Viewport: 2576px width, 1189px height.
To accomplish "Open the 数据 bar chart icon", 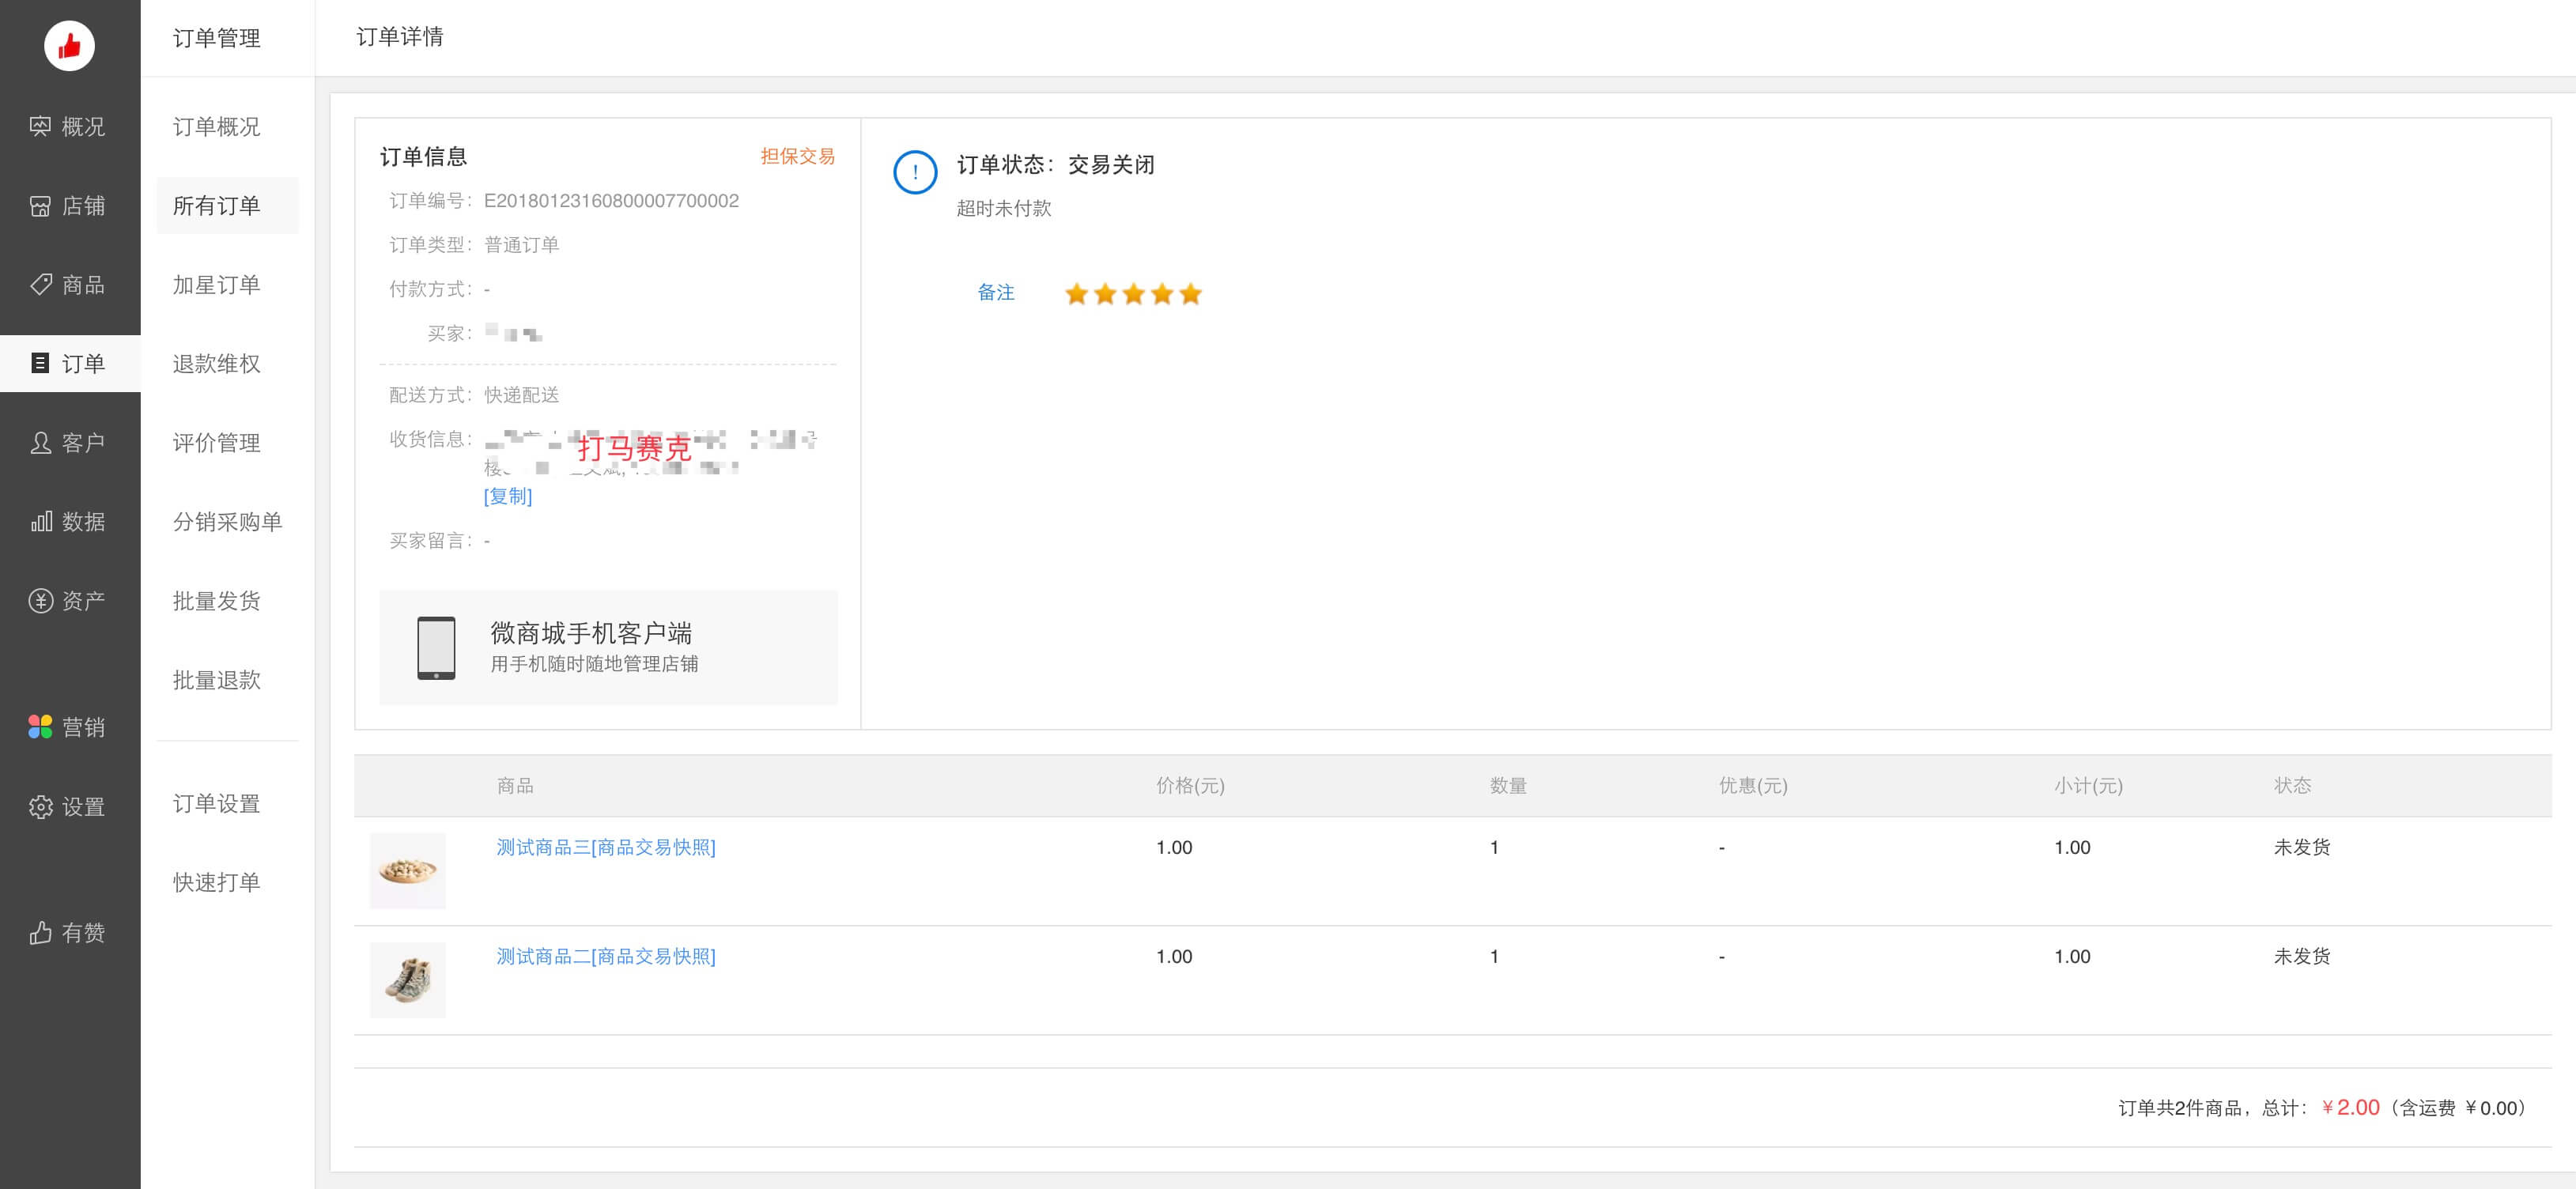I will 40,521.
